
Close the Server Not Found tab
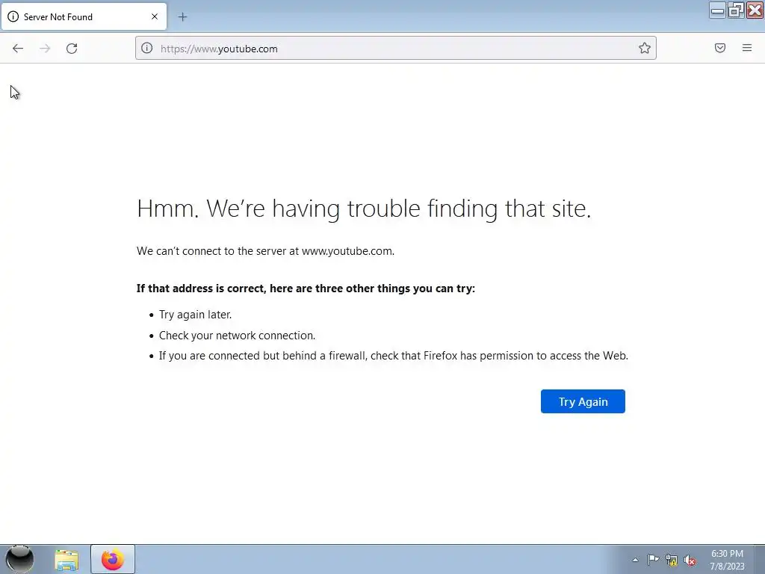pyautogui.click(x=155, y=16)
